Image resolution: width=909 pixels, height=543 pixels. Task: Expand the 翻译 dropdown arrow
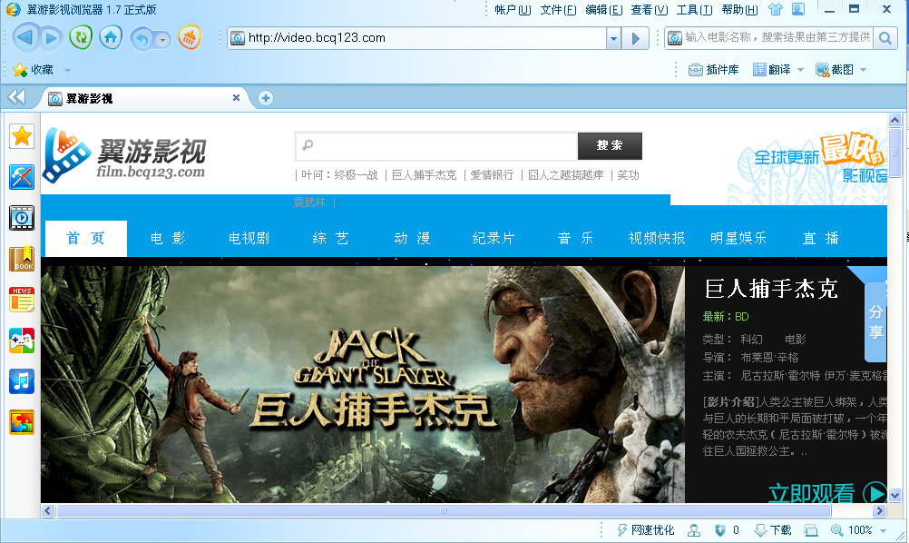tap(801, 70)
